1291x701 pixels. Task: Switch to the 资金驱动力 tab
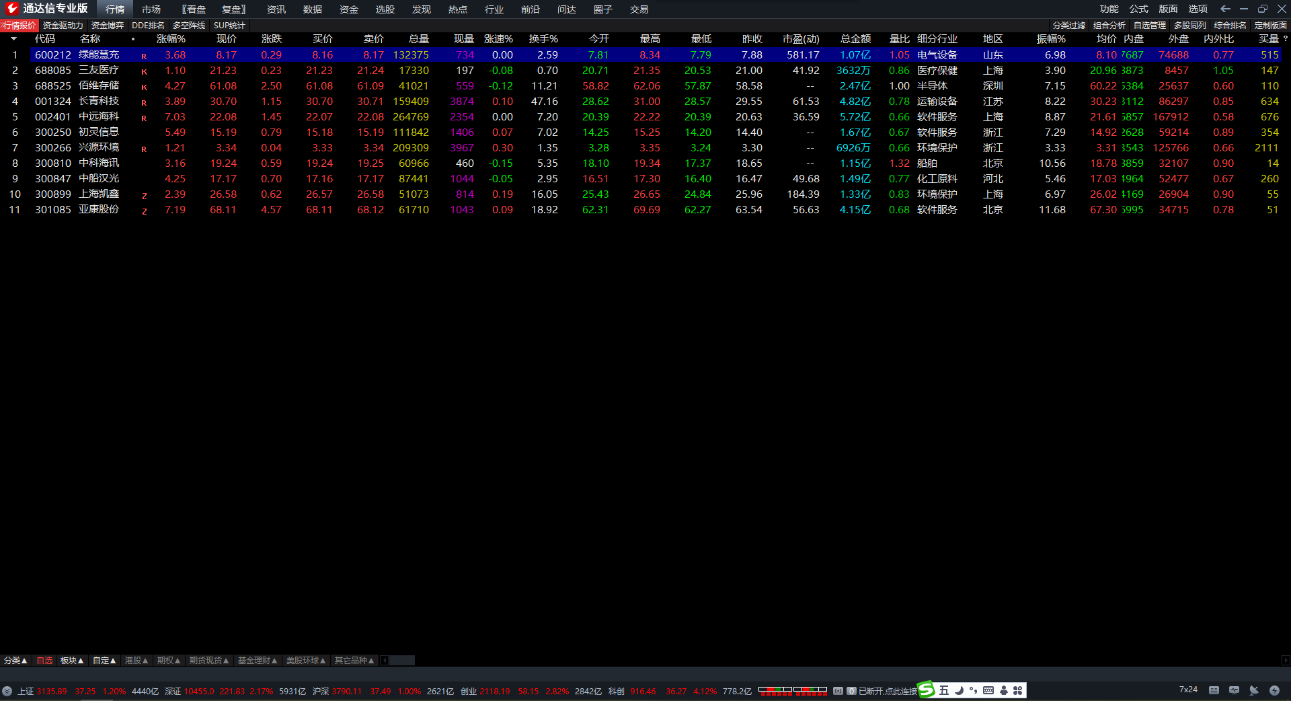point(63,26)
